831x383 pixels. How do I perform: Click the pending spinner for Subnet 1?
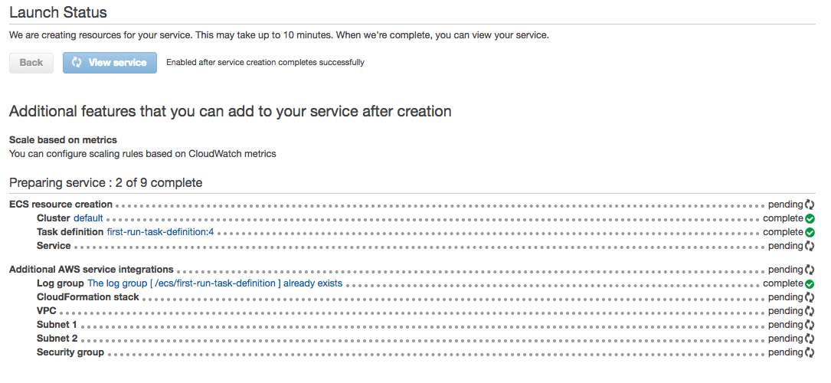coord(810,325)
